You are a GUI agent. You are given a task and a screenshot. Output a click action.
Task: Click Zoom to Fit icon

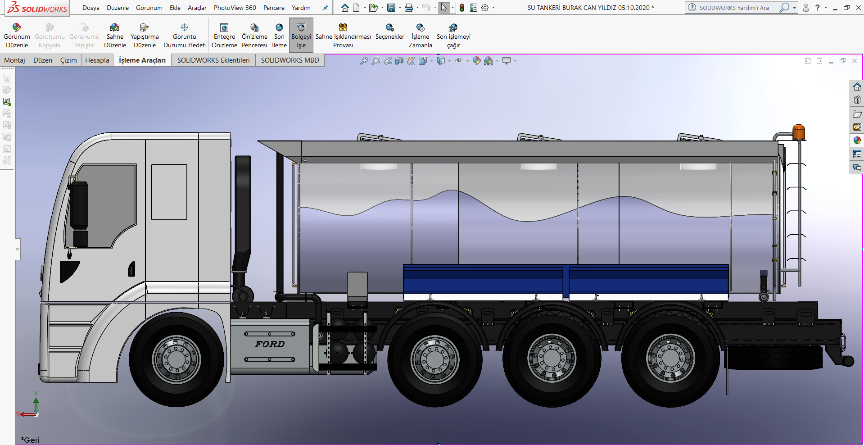(364, 61)
